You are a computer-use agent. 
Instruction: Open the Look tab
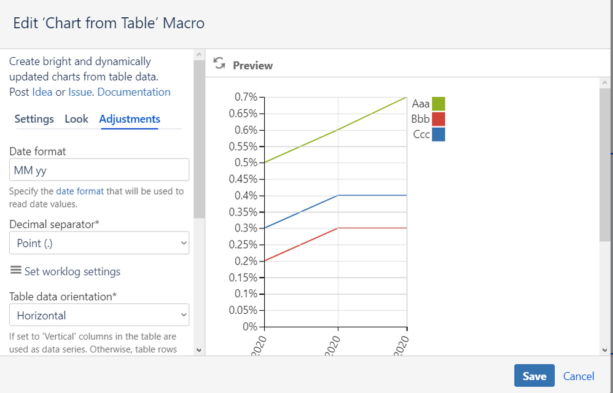click(x=77, y=119)
